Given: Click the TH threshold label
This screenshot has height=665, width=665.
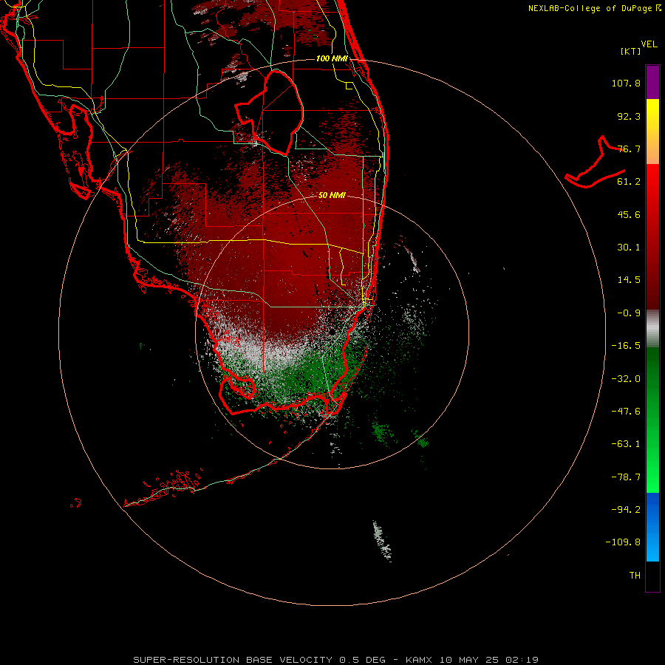Looking at the screenshot, I should click(635, 576).
